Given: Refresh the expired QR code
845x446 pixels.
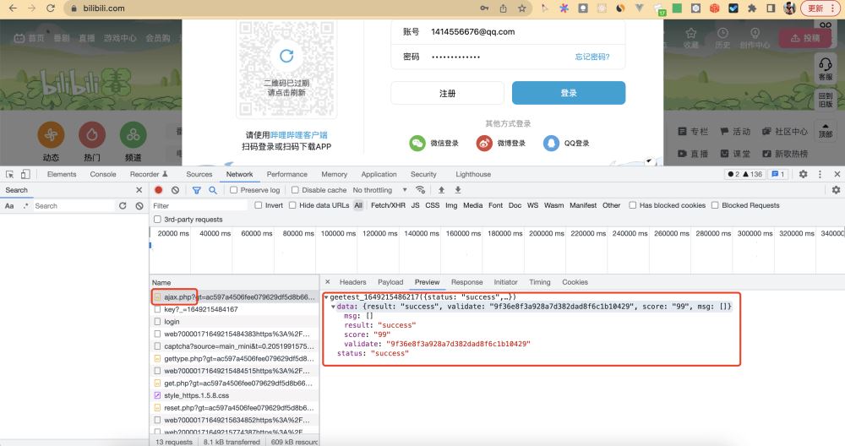Looking at the screenshot, I should point(286,56).
